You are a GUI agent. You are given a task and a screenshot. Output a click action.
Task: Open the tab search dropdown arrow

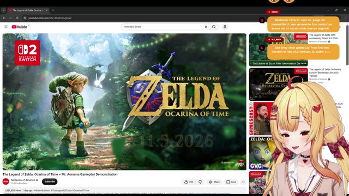tap(3, 10)
